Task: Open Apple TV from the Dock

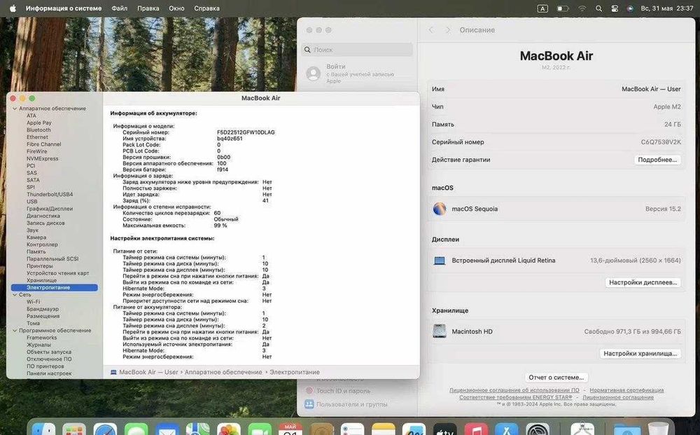Action: 444,429
